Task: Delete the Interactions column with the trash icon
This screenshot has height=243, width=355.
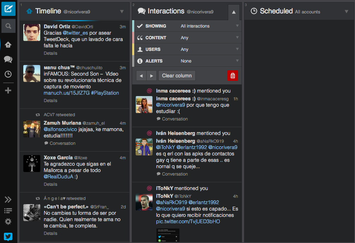Action: [x=232, y=75]
